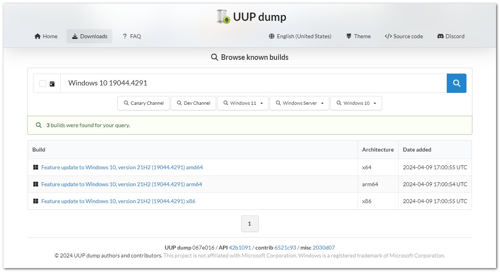Click the x86 row's date added cell
500x272 pixels.
pyautogui.click(x=435, y=201)
